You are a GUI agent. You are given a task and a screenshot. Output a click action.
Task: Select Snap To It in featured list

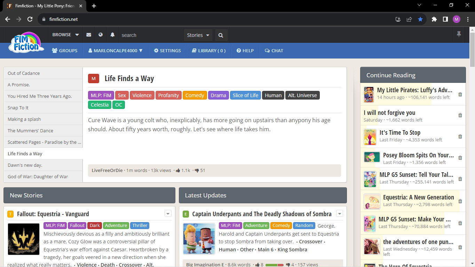(43, 108)
